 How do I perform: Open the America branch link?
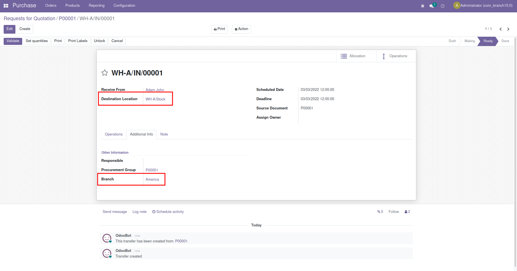pos(152,180)
